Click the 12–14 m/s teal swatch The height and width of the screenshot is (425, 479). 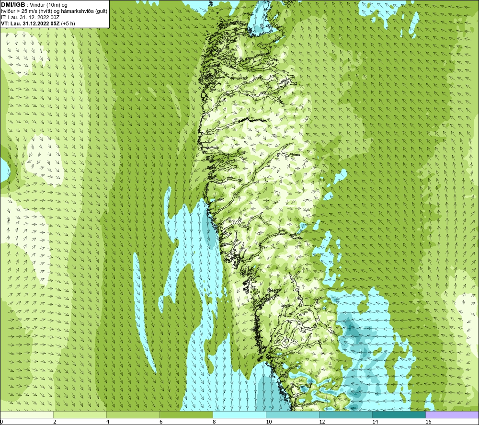pyautogui.click(x=346, y=414)
